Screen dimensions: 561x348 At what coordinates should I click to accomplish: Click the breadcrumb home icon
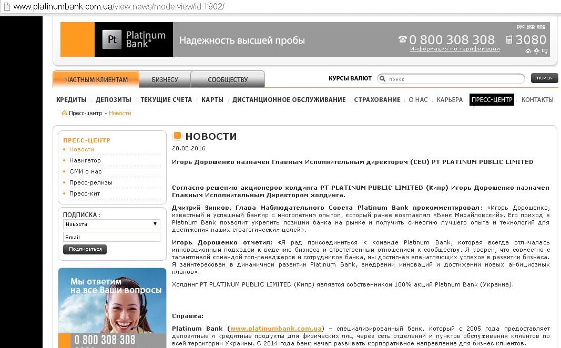tap(64, 113)
